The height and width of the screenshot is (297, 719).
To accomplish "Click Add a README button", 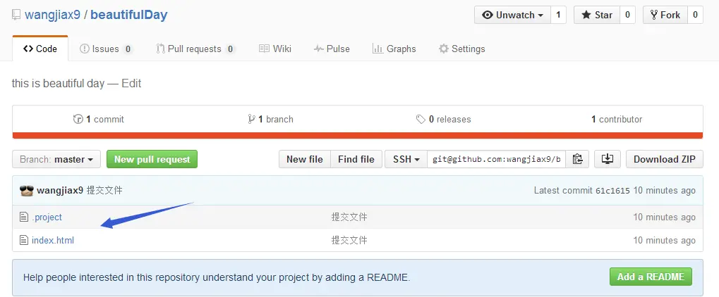I will 651,277.
